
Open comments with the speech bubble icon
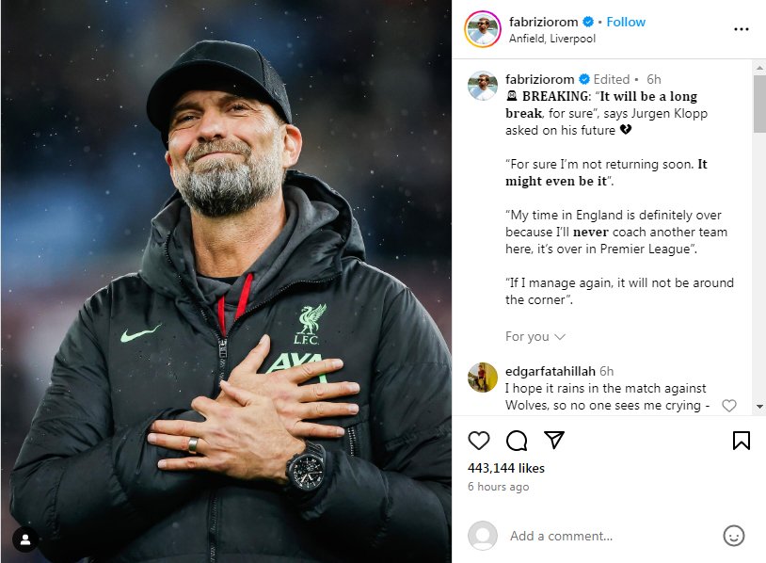pos(517,441)
